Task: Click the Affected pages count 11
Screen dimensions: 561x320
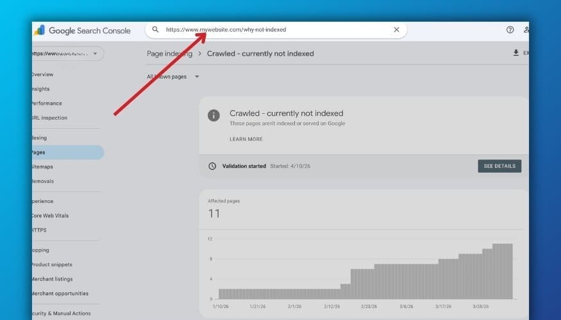Action: 214,214
